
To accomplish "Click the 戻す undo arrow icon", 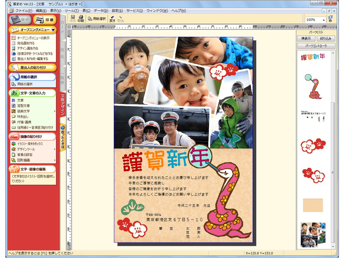I will [112, 19].
